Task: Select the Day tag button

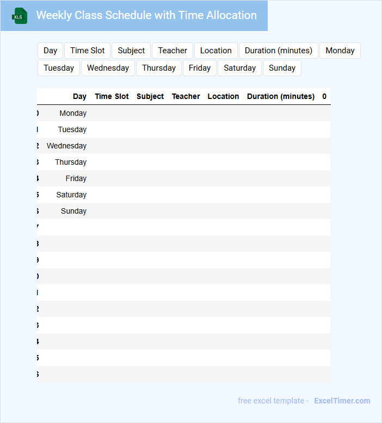Action: 50,51
